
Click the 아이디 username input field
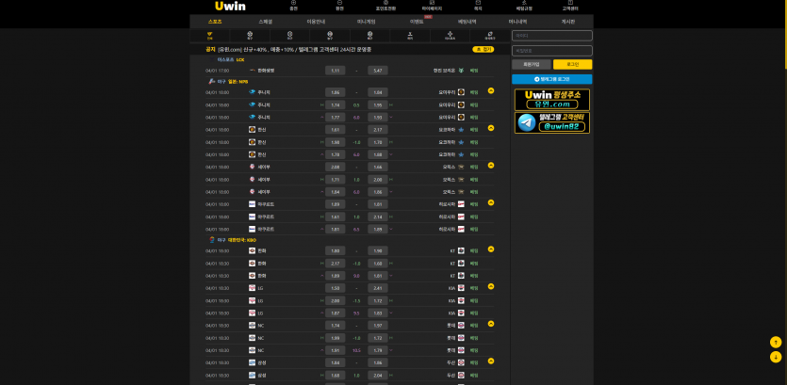[551, 36]
